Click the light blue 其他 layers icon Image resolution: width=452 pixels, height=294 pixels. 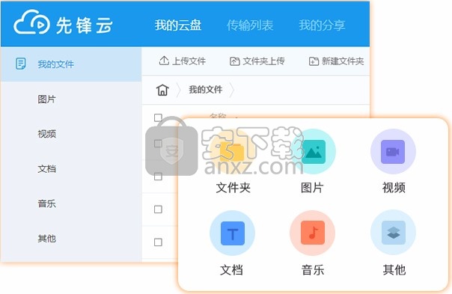[393, 233]
